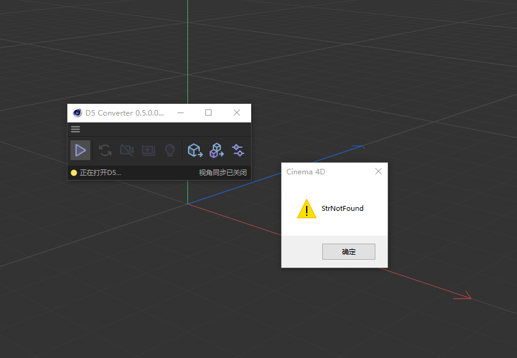Click the Cinema 4D logo in title bar

[x=77, y=113]
